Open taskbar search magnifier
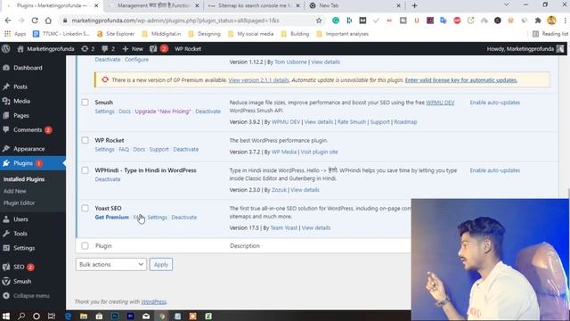The width and height of the screenshot is (570, 321). coord(21,316)
